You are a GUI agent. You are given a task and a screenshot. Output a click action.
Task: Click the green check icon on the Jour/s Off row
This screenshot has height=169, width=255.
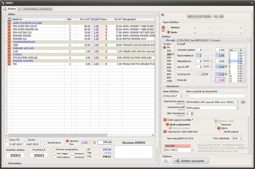[226, 67]
